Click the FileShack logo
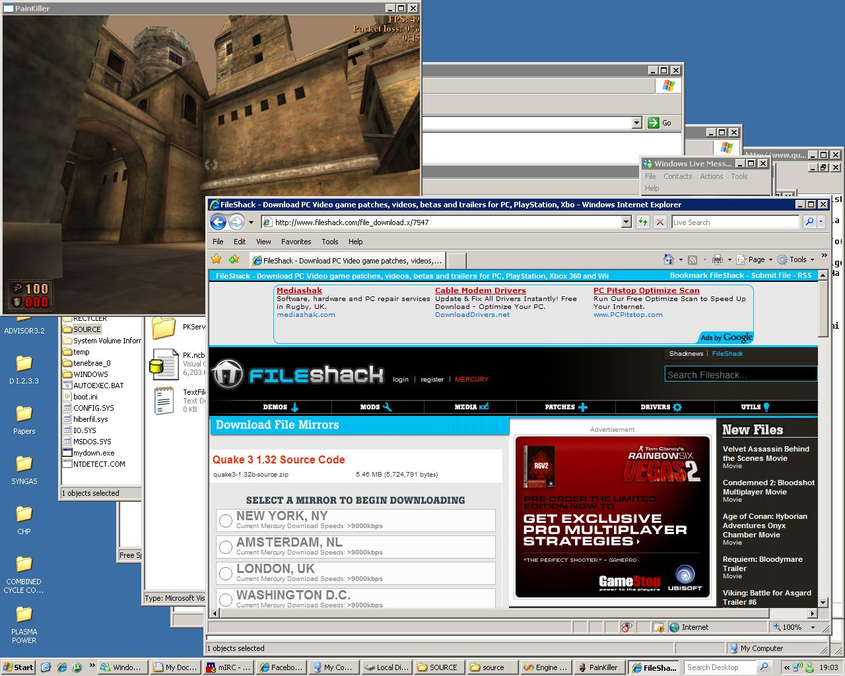 (298, 375)
